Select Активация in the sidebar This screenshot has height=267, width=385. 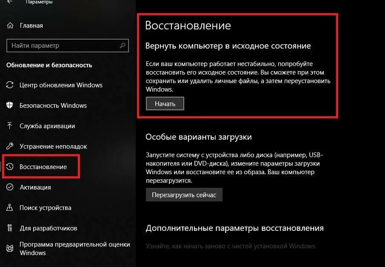click(x=35, y=187)
